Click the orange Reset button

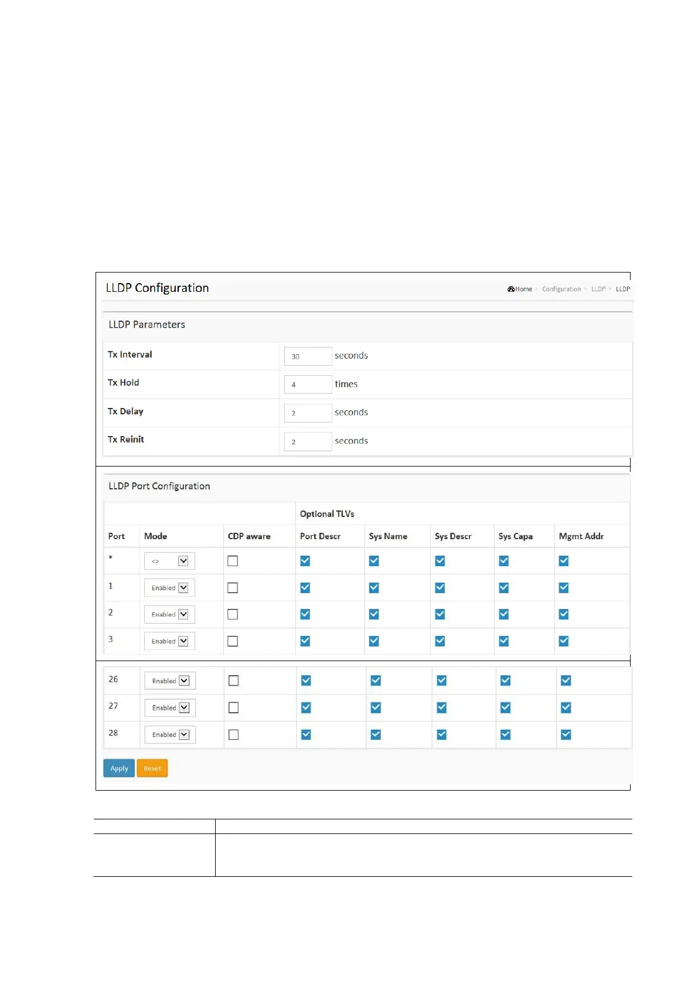click(152, 768)
